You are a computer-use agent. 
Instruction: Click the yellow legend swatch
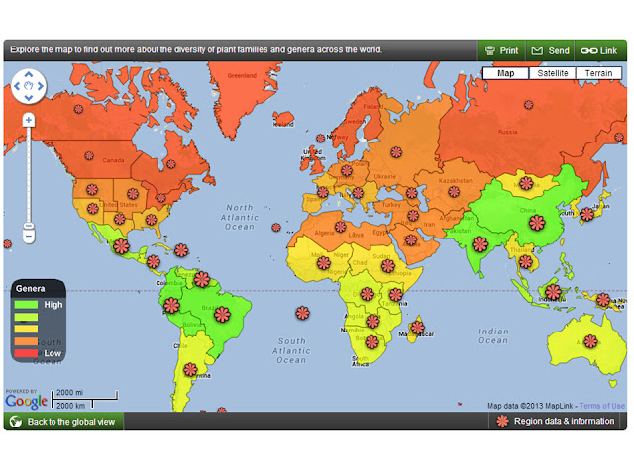point(26,329)
